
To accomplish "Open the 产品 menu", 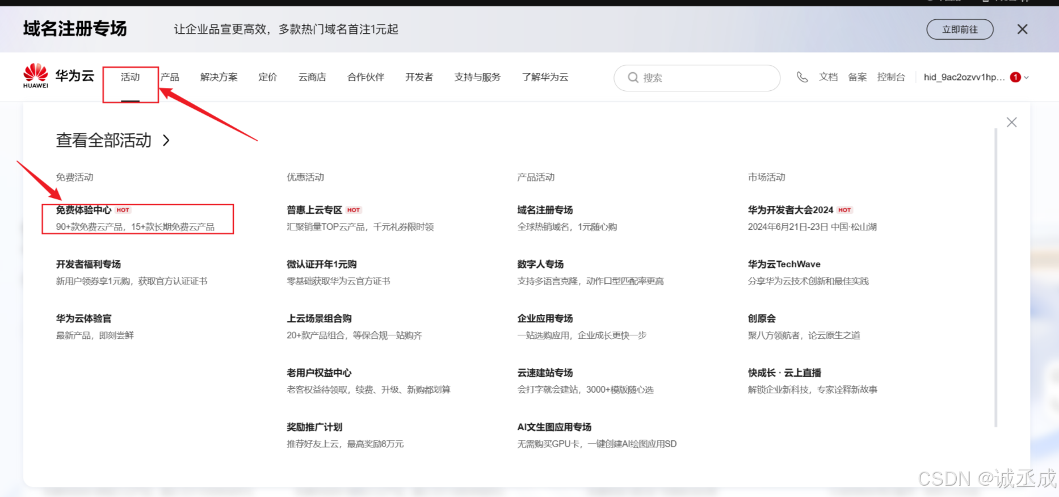I will coord(170,77).
